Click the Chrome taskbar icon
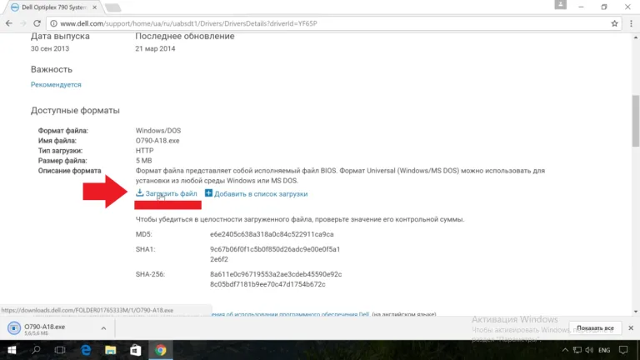The height and width of the screenshot is (360, 640). 160,350
